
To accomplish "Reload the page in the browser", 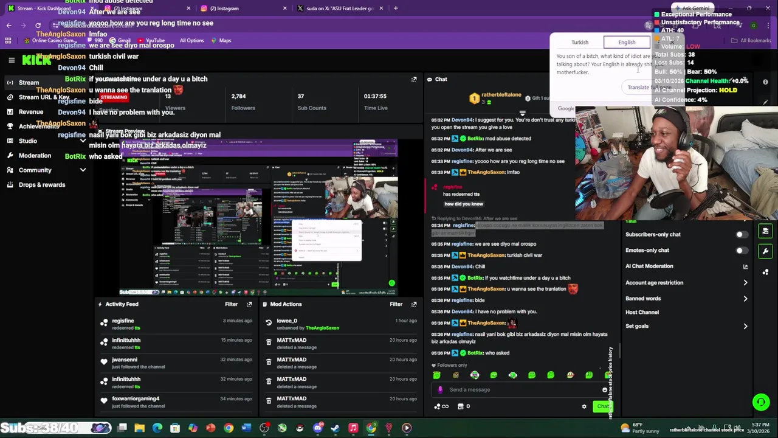I will tap(38, 25).
